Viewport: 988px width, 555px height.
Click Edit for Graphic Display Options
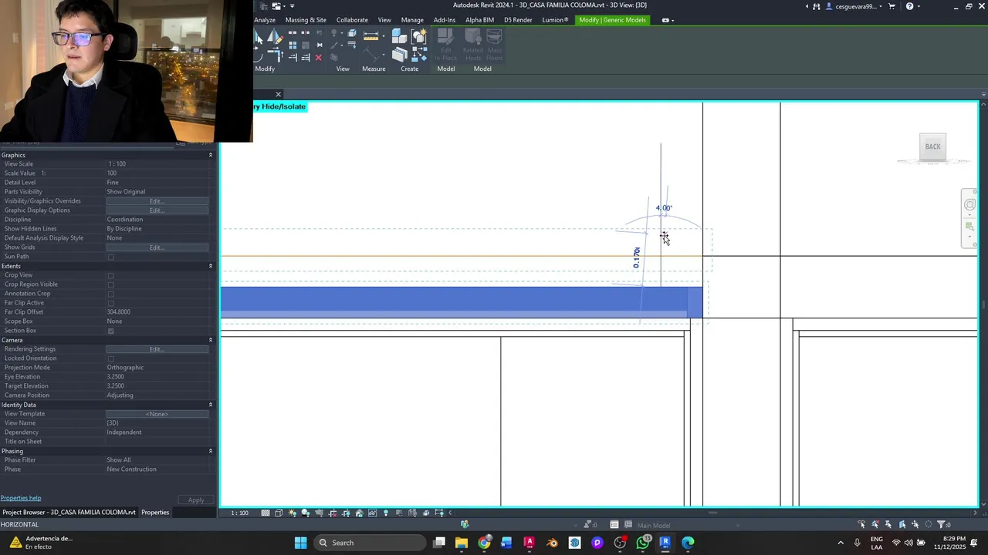(x=157, y=210)
